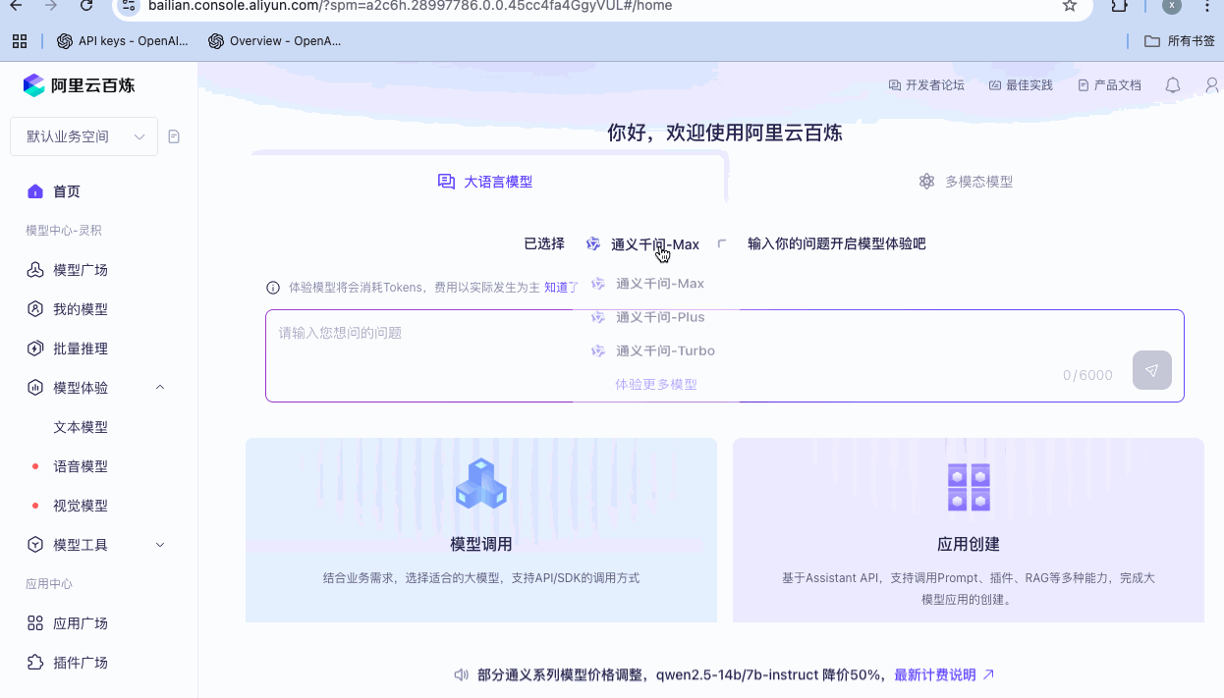The image size is (1224, 698).
Task: Click the 模型体验 sidebar icon
Action: coord(35,388)
